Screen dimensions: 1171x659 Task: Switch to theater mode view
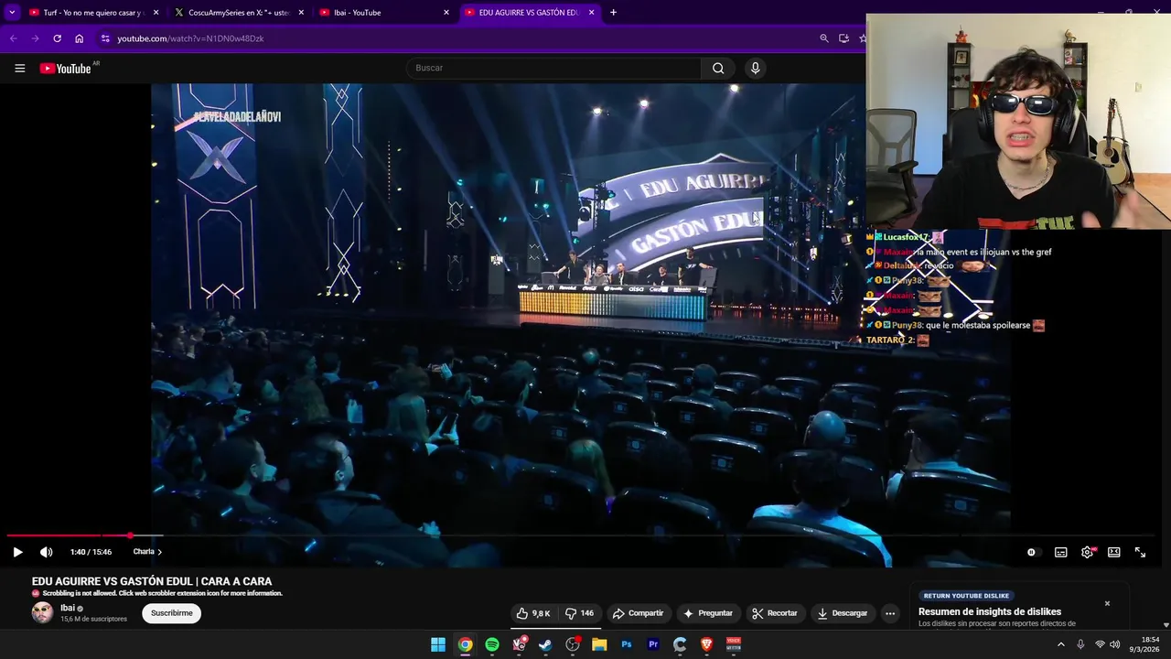tap(1113, 552)
